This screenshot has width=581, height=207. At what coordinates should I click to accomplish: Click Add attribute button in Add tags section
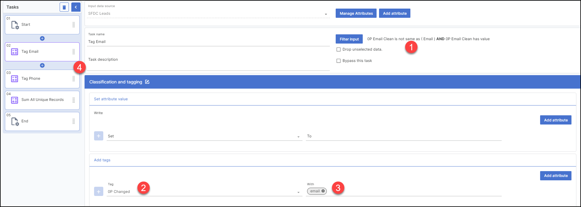click(555, 176)
